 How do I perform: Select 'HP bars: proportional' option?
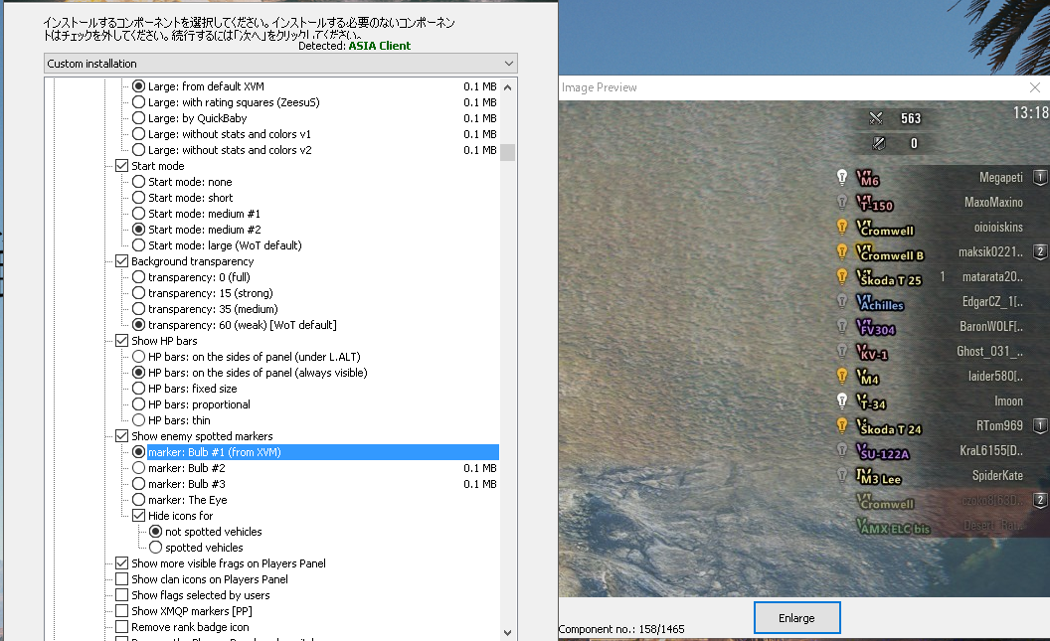coord(138,404)
